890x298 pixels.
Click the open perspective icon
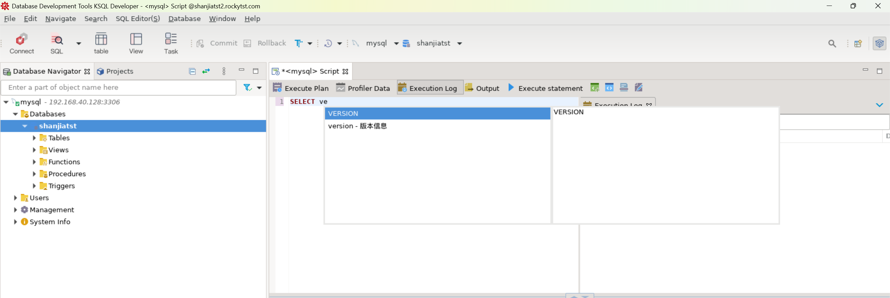coord(858,43)
